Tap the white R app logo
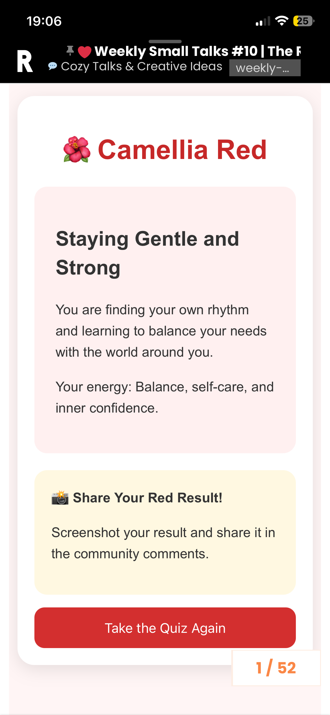 pos(25,61)
